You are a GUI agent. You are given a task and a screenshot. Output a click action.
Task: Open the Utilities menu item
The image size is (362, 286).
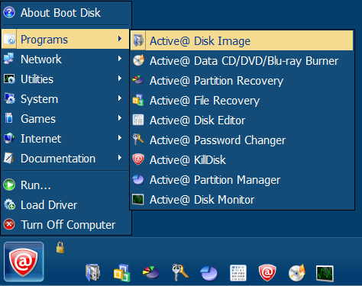click(66, 79)
